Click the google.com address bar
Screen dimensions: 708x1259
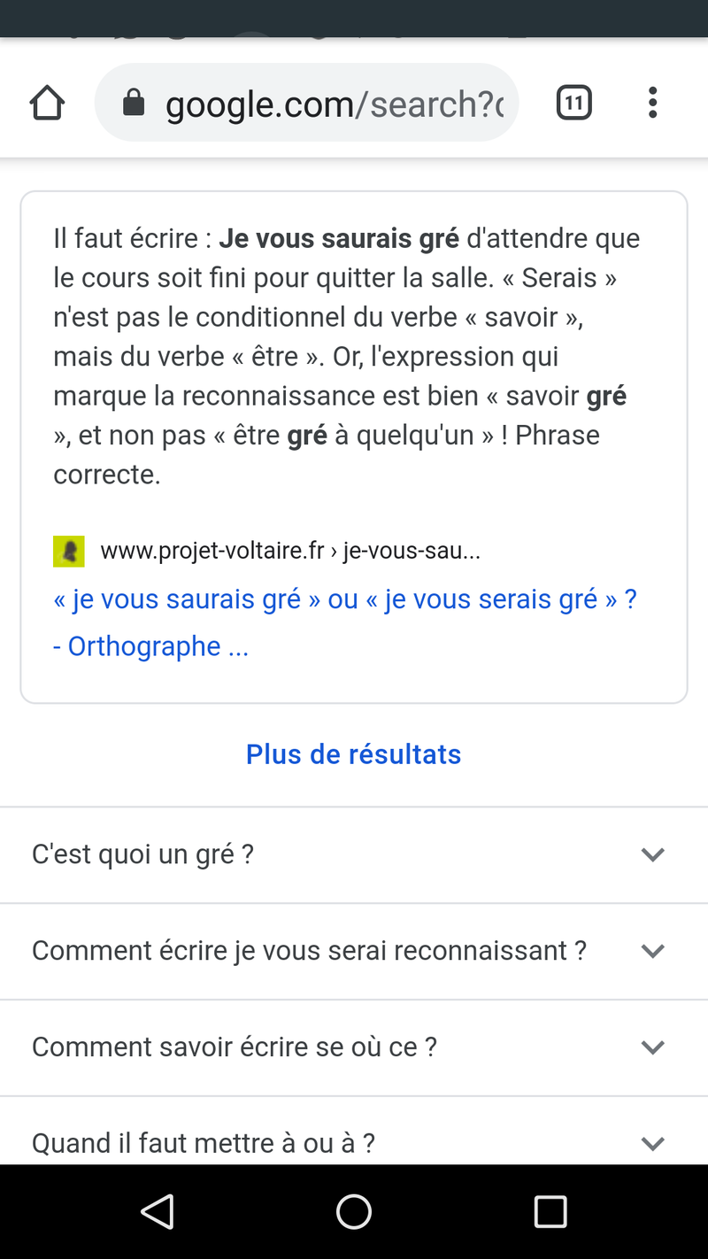click(335, 104)
